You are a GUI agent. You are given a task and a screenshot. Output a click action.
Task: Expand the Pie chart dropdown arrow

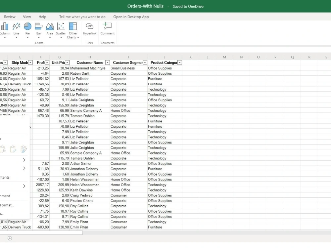27,38
